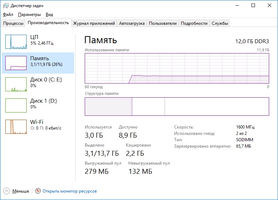The image size is (278, 200).
Task: Open the Вид menu
Action: 49,15
